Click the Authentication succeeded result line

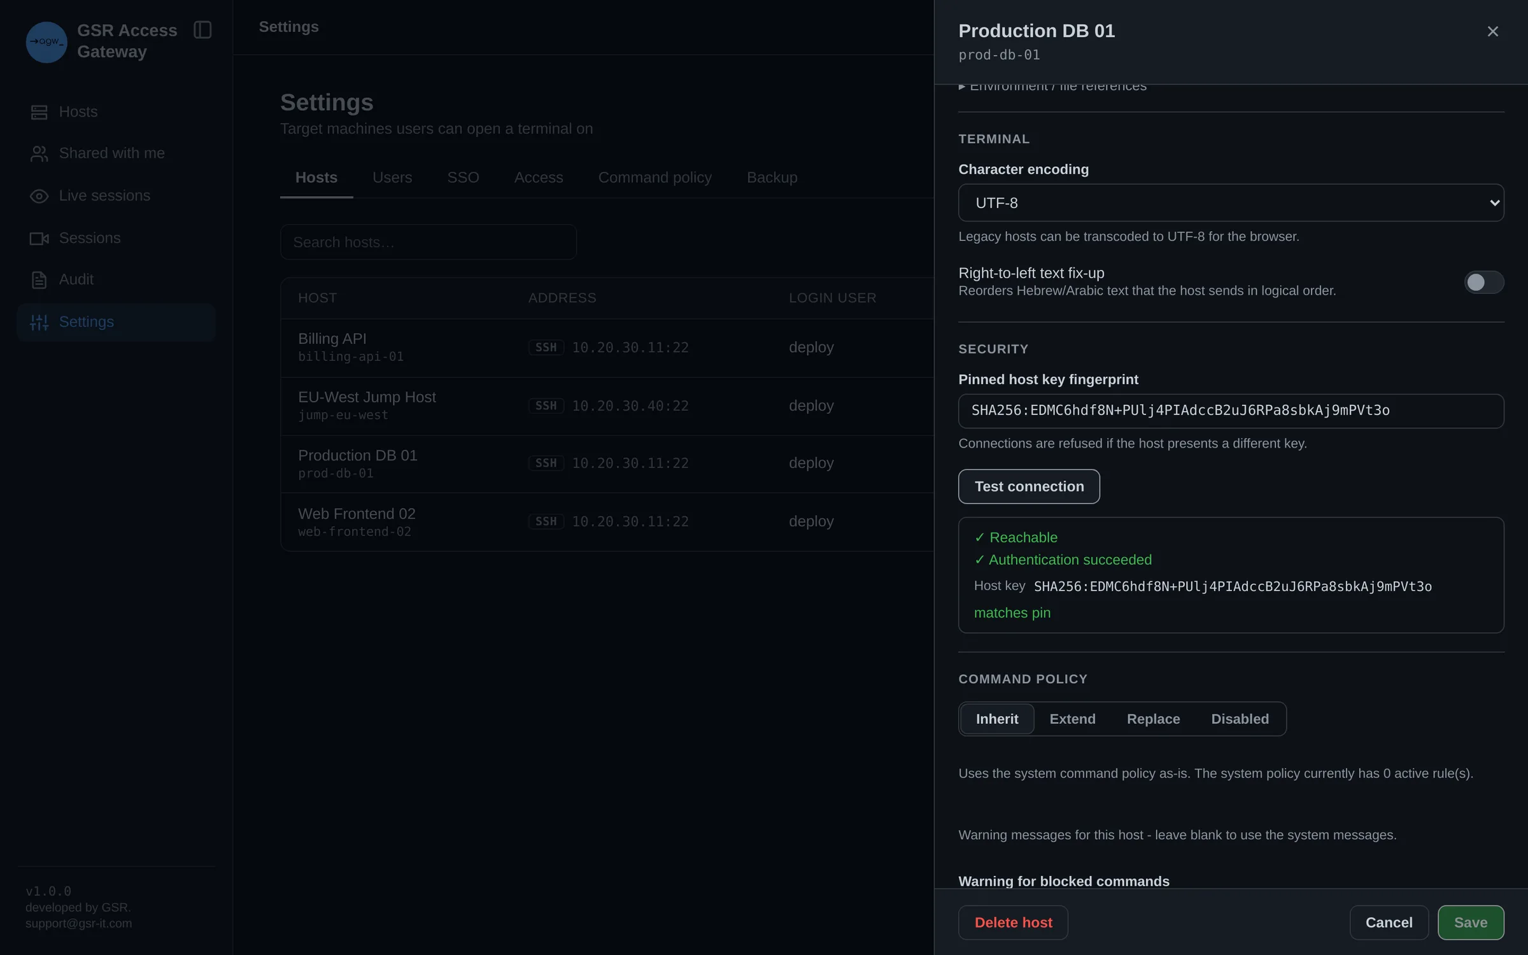click(1063, 560)
